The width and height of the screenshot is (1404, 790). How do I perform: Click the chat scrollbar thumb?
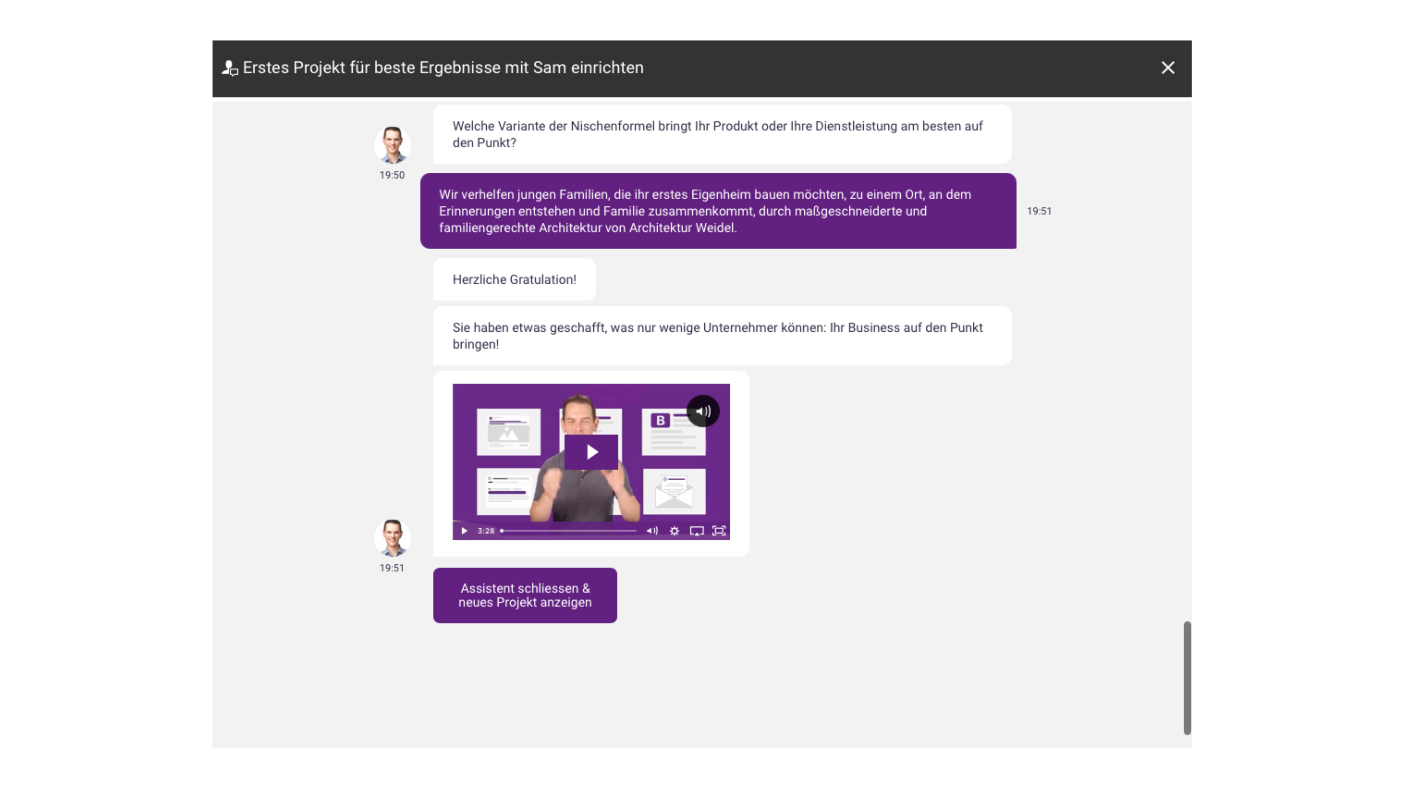pos(1187,678)
